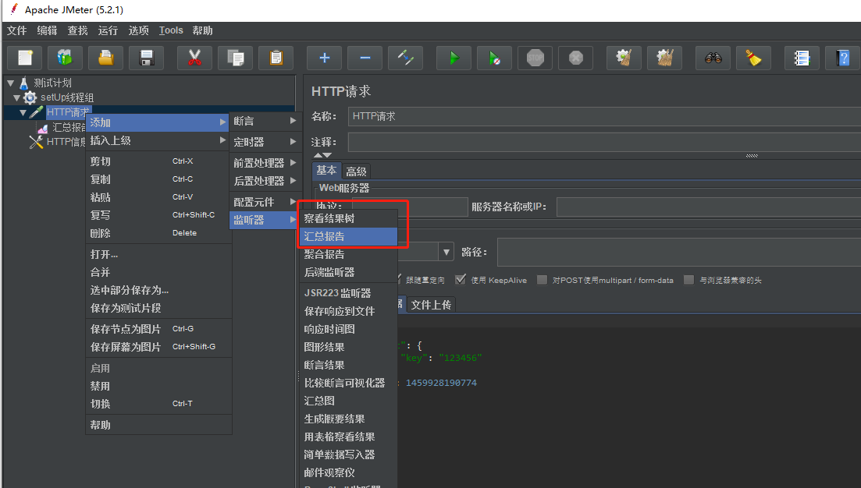This screenshot has width=861, height=488.
Task: Click the Toggle enabled state icon
Action: click(x=406, y=58)
